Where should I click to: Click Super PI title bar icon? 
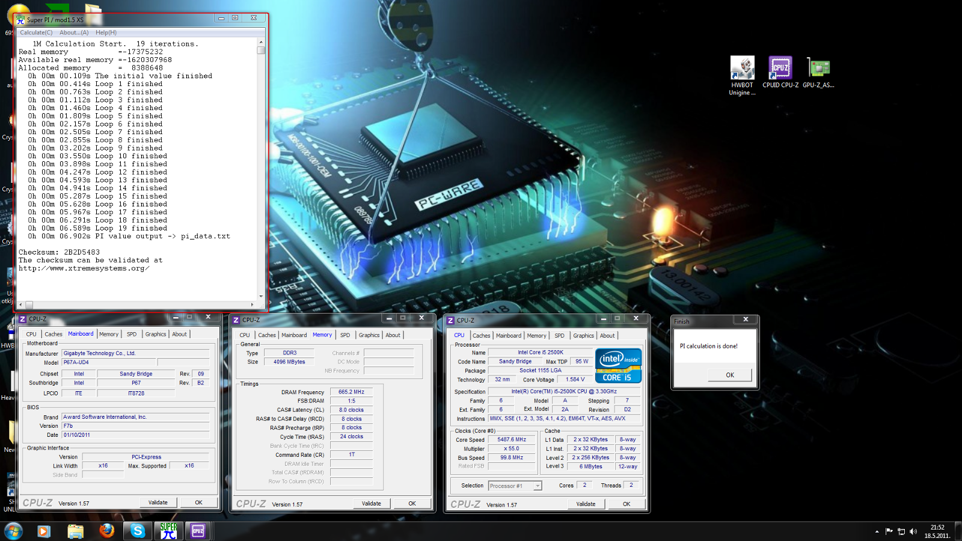coord(20,19)
